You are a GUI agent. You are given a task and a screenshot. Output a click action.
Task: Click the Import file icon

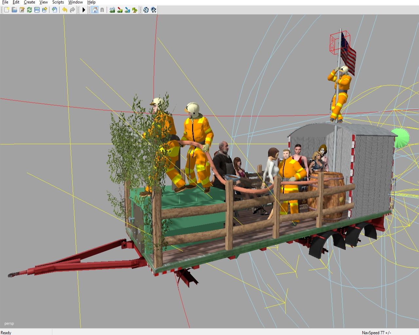pos(55,10)
